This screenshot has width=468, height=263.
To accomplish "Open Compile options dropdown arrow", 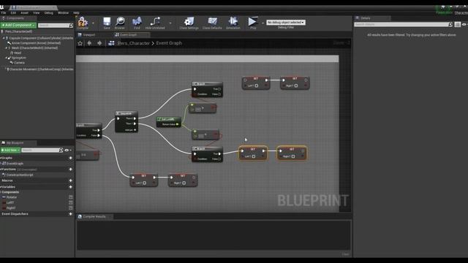I will tap(93, 23).
